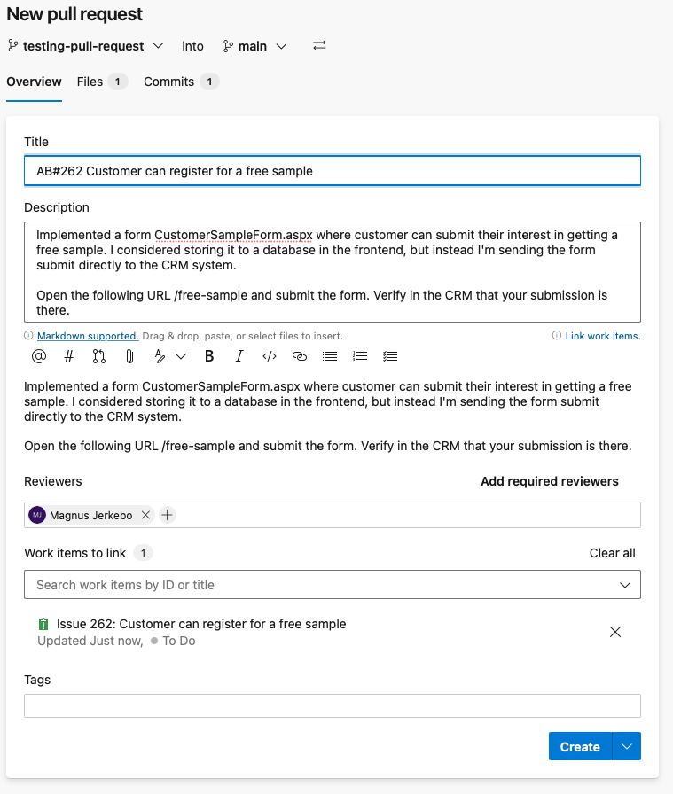The height and width of the screenshot is (794, 673).
Task: Open the text formatting style icon
Action: point(160,356)
